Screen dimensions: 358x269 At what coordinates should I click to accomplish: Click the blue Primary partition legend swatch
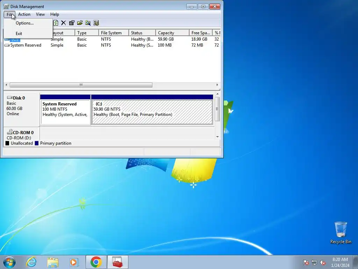pyautogui.click(x=37, y=143)
